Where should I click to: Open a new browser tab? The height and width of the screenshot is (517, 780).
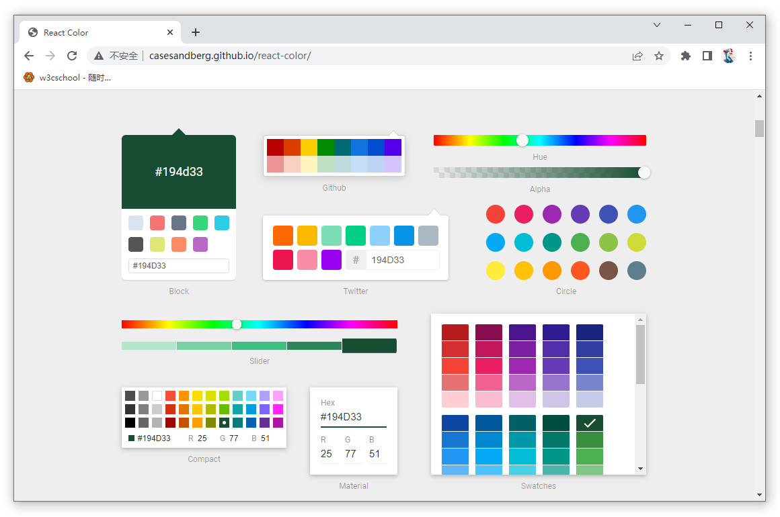pyautogui.click(x=196, y=32)
